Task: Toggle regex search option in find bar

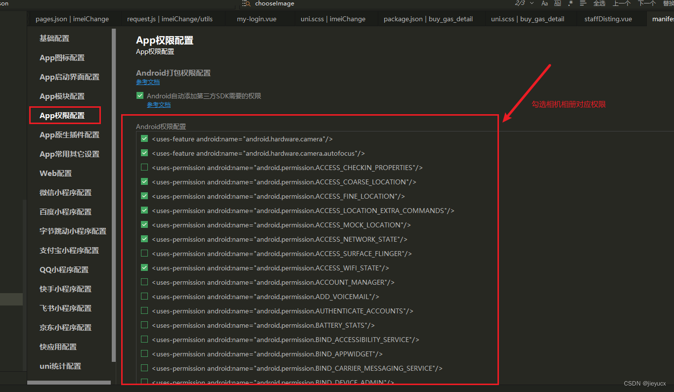Action: (x=570, y=3)
